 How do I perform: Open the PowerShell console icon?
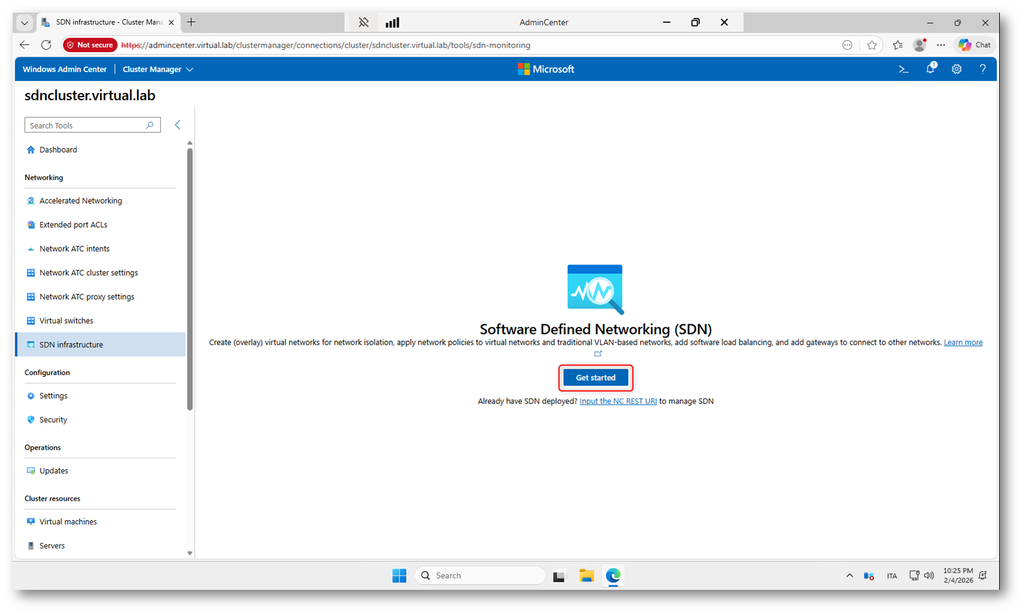tap(903, 70)
